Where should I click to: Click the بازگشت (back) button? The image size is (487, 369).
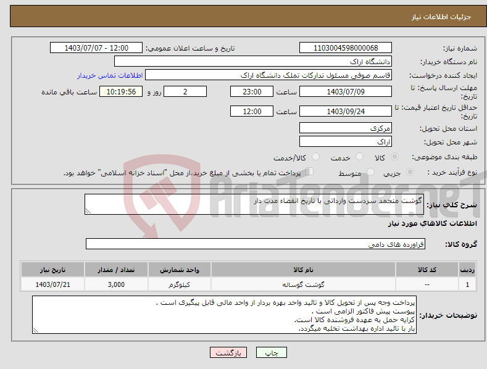[x=228, y=352]
